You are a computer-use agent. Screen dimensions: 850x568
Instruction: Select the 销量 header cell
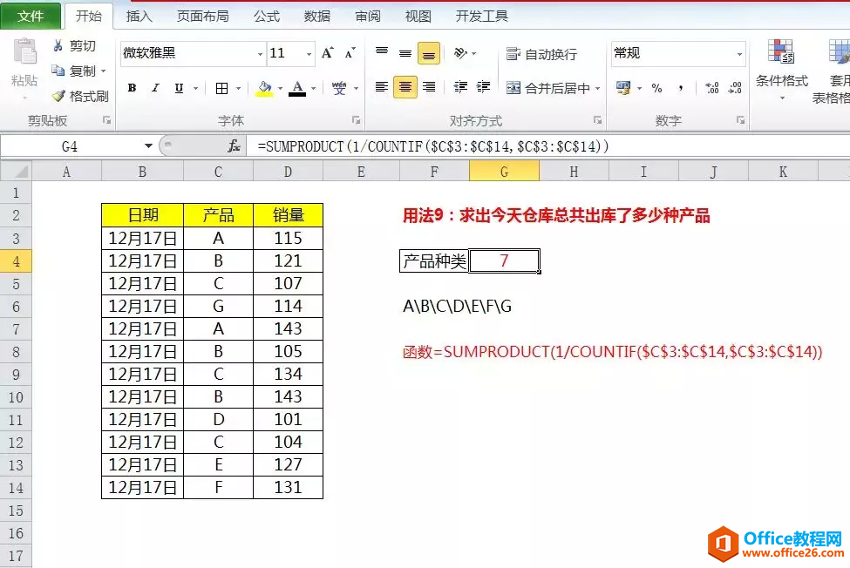click(288, 215)
